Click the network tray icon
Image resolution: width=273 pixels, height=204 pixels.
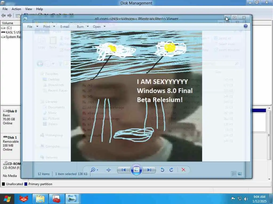tap(240, 199)
